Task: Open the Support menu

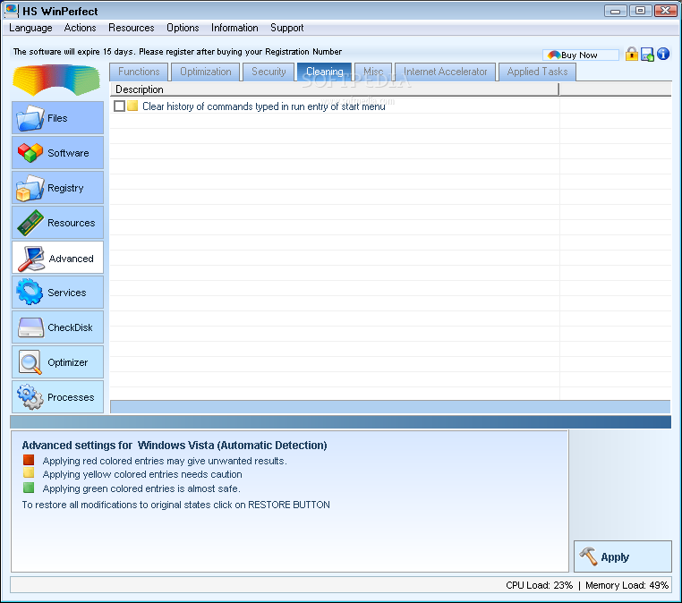Action: point(287,28)
